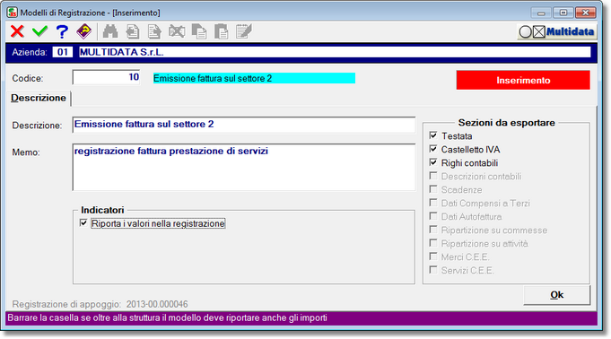Cancel with the red X toolbar icon
This screenshot has height=339, width=611.
[17, 31]
